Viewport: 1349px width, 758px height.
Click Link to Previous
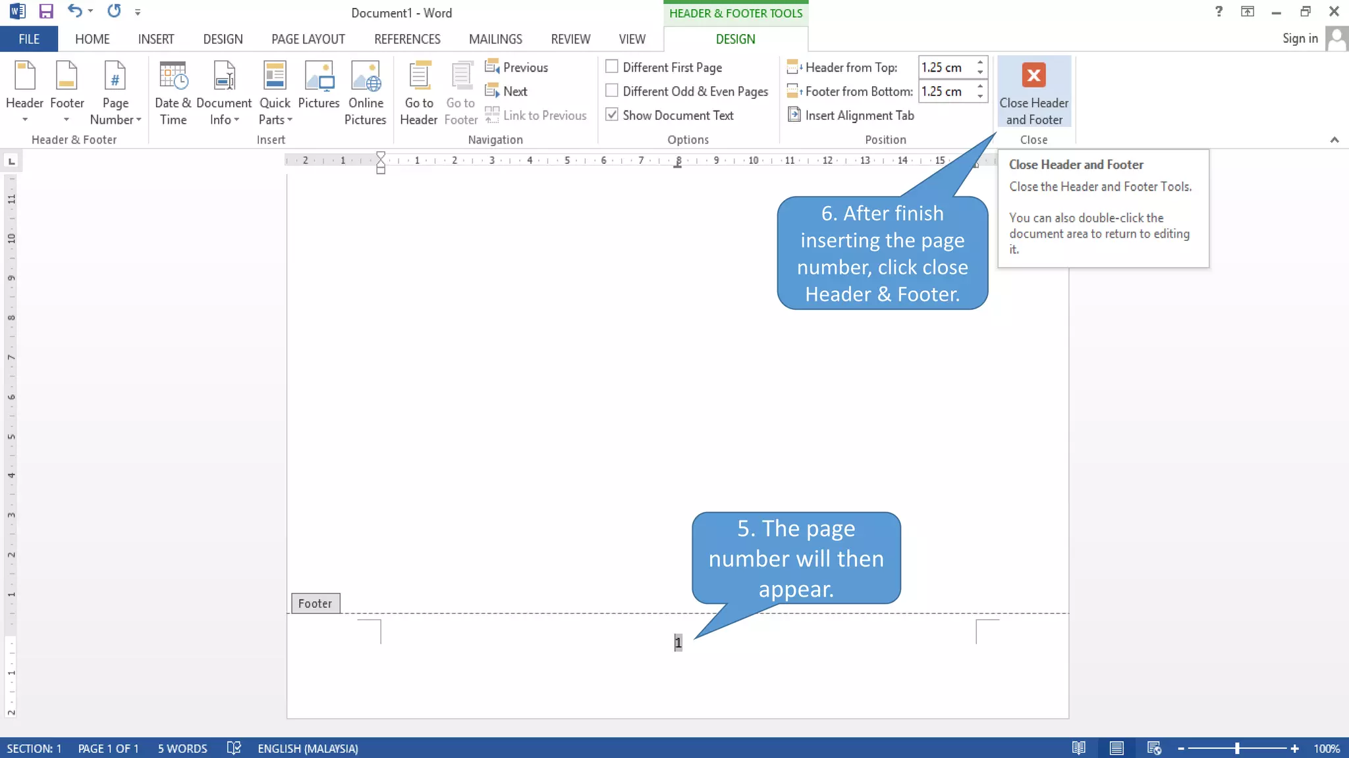point(536,115)
